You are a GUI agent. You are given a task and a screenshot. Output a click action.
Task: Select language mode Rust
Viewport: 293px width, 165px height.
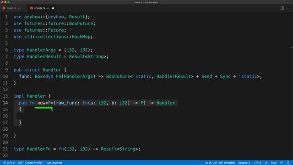pyautogui.click(x=274, y=163)
